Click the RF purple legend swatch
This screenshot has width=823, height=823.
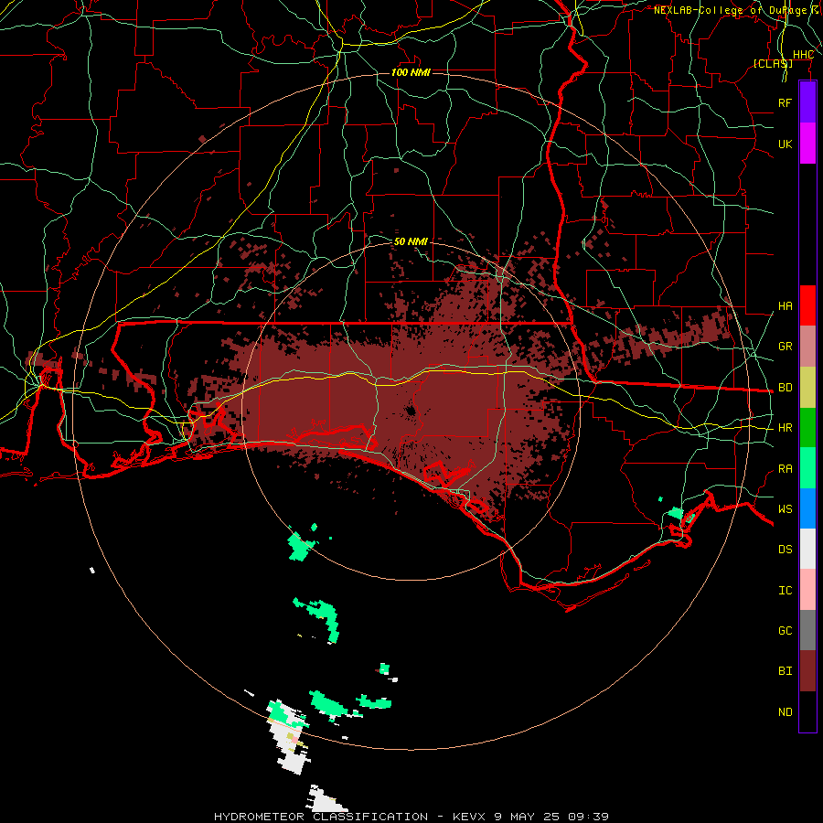(x=807, y=102)
